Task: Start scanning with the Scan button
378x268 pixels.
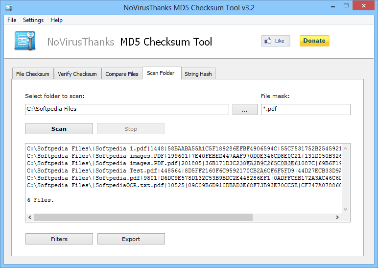Action: pyautogui.click(x=59, y=129)
